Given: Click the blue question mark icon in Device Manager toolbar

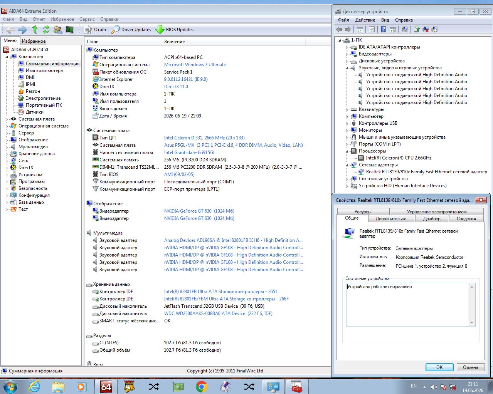Looking at the screenshot, I should 384,29.
